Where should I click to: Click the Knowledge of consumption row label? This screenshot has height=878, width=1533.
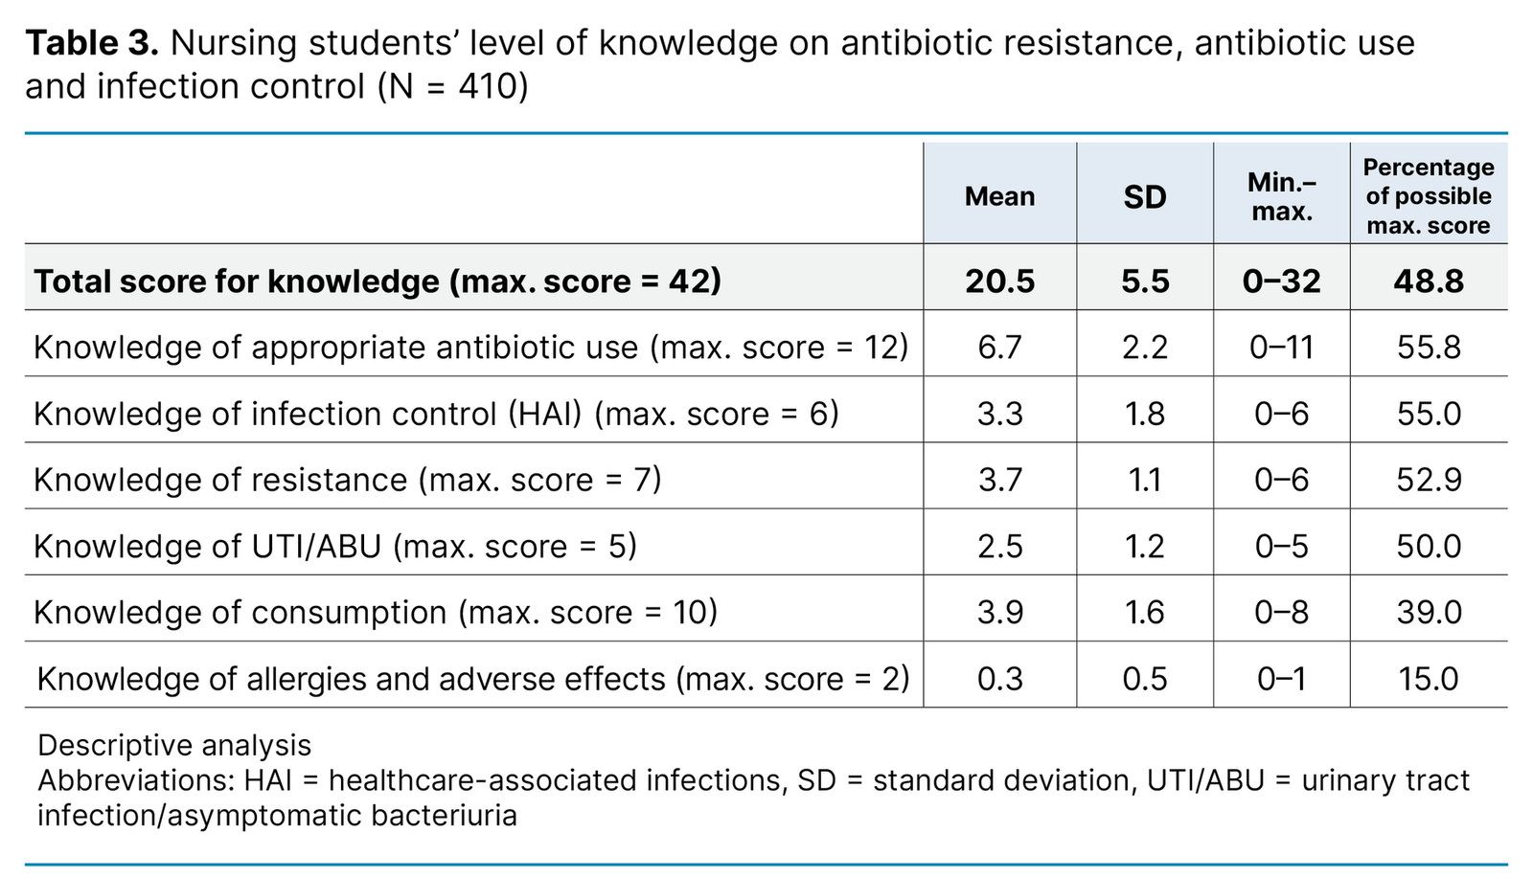[x=376, y=612]
